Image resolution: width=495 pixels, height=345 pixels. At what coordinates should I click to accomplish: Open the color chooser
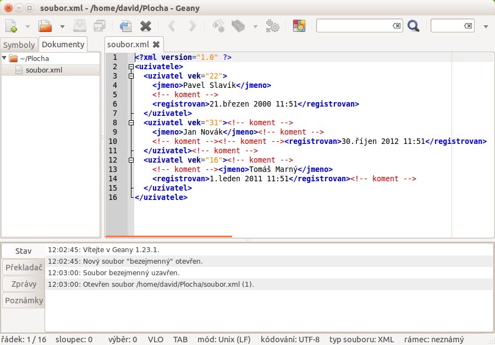tap(299, 25)
